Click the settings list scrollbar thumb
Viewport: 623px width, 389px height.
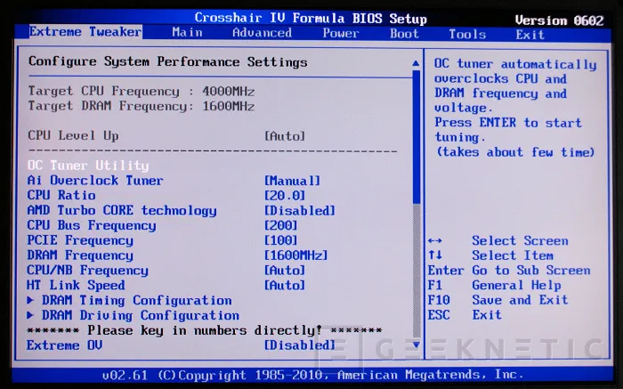point(417,137)
